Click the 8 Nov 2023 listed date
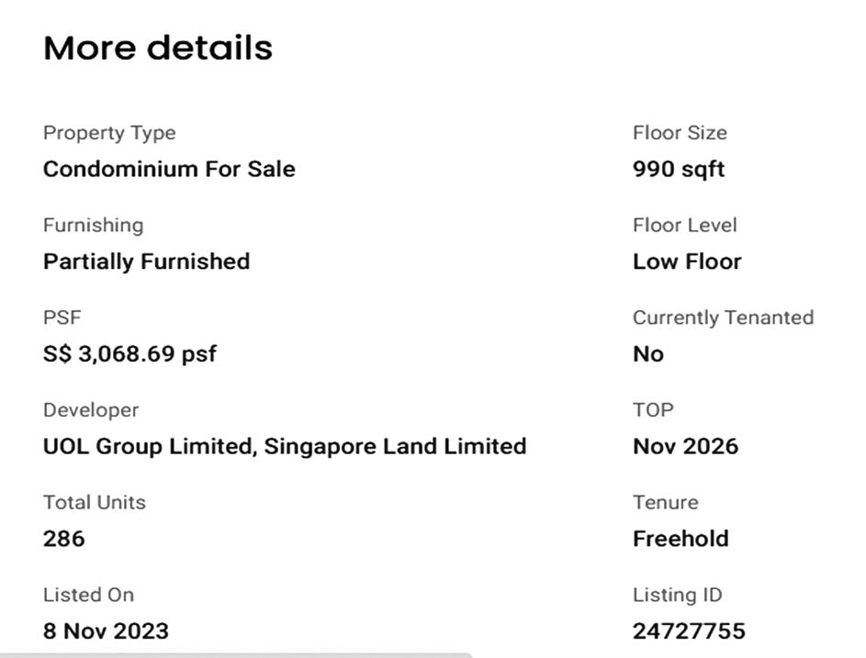The width and height of the screenshot is (866, 658). (106, 631)
